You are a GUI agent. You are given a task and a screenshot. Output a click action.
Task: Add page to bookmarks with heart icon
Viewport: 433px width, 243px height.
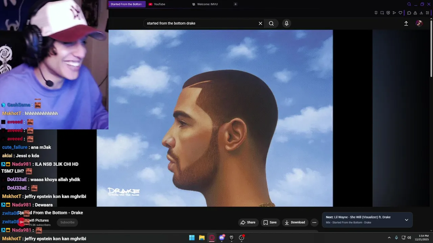pos(400,13)
